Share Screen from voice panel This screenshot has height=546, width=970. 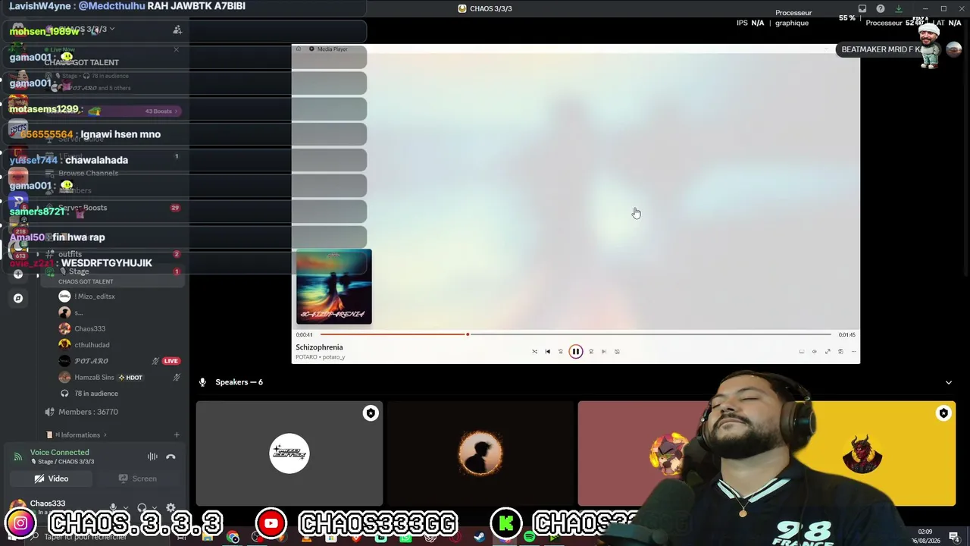[x=138, y=479]
